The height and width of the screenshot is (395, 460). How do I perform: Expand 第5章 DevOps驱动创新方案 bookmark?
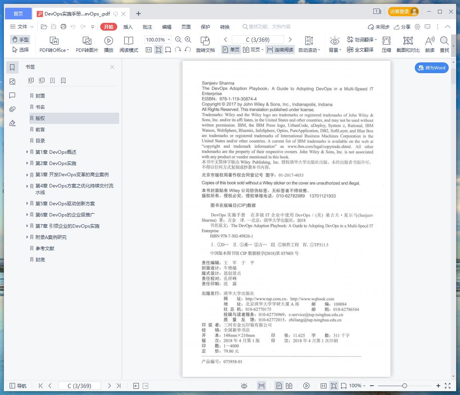click(27, 204)
